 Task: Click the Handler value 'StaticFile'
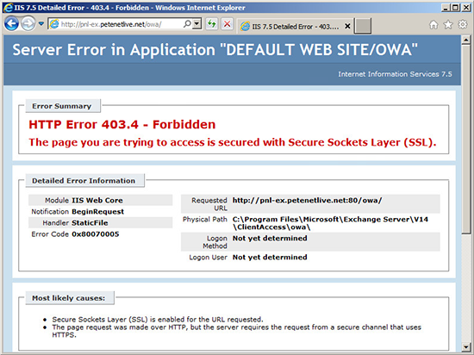[x=90, y=222]
